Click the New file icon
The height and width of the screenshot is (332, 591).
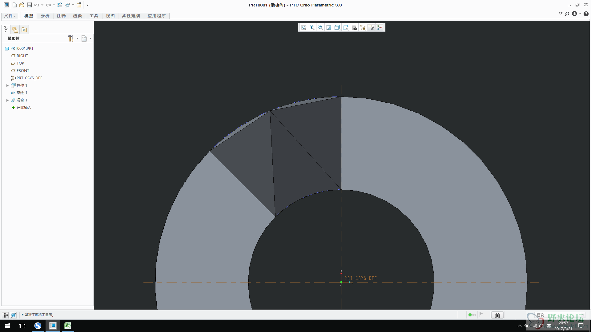click(14, 5)
